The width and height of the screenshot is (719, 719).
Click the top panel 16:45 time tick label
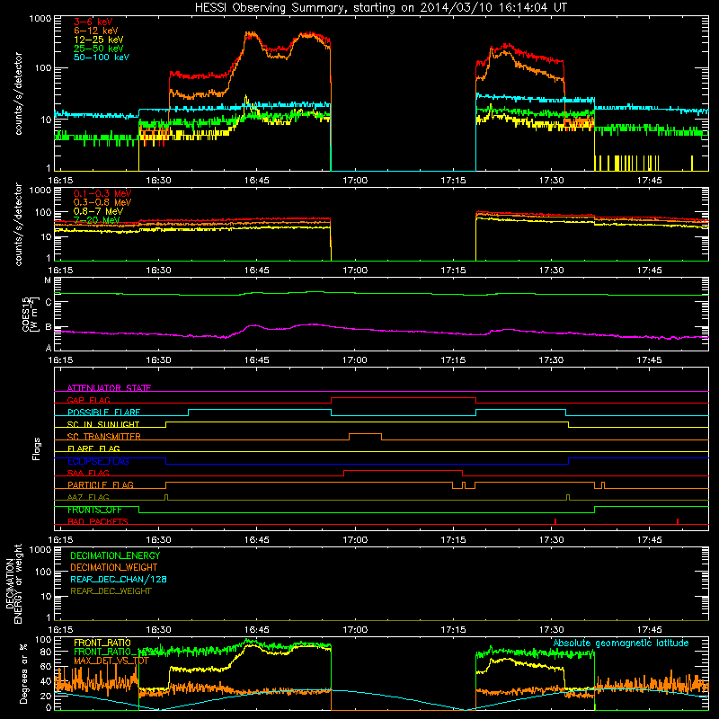pos(257,181)
